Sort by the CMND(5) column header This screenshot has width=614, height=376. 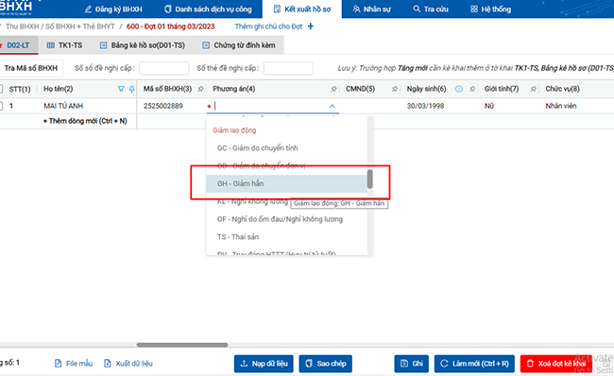pyautogui.click(x=360, y=89)
